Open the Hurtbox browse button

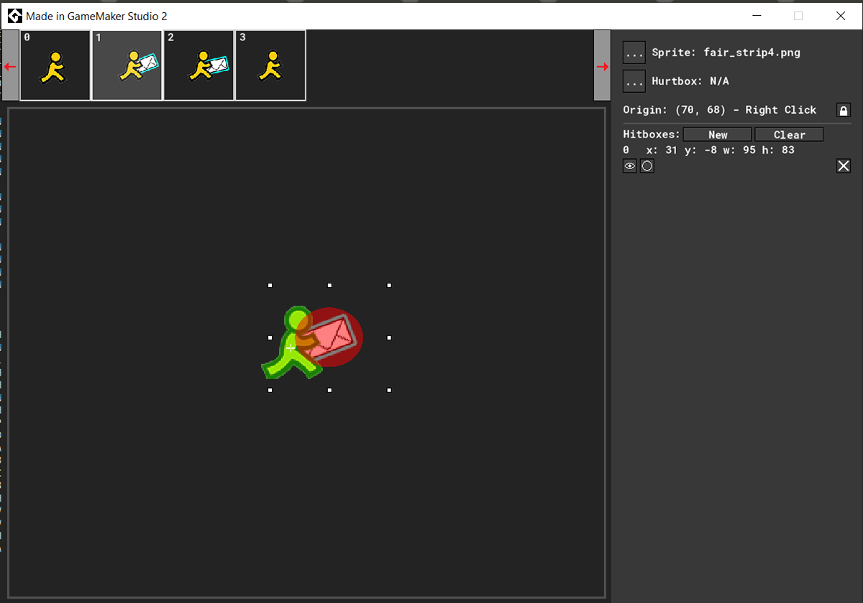(x=634, y=81)
